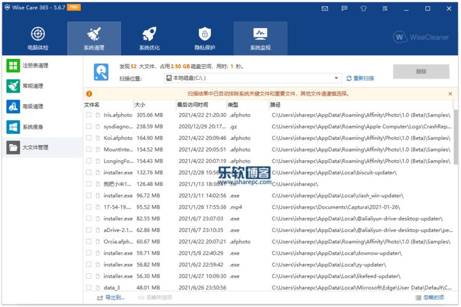Image resolution: width=461 pixels, height=307 pixels.
Task: Check the aDrive-2.1... file checkbox
Action: point(89,230)
